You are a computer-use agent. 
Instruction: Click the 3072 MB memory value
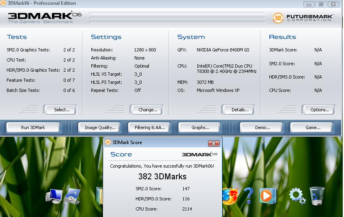pyautogui.click(x=205, y=82)
